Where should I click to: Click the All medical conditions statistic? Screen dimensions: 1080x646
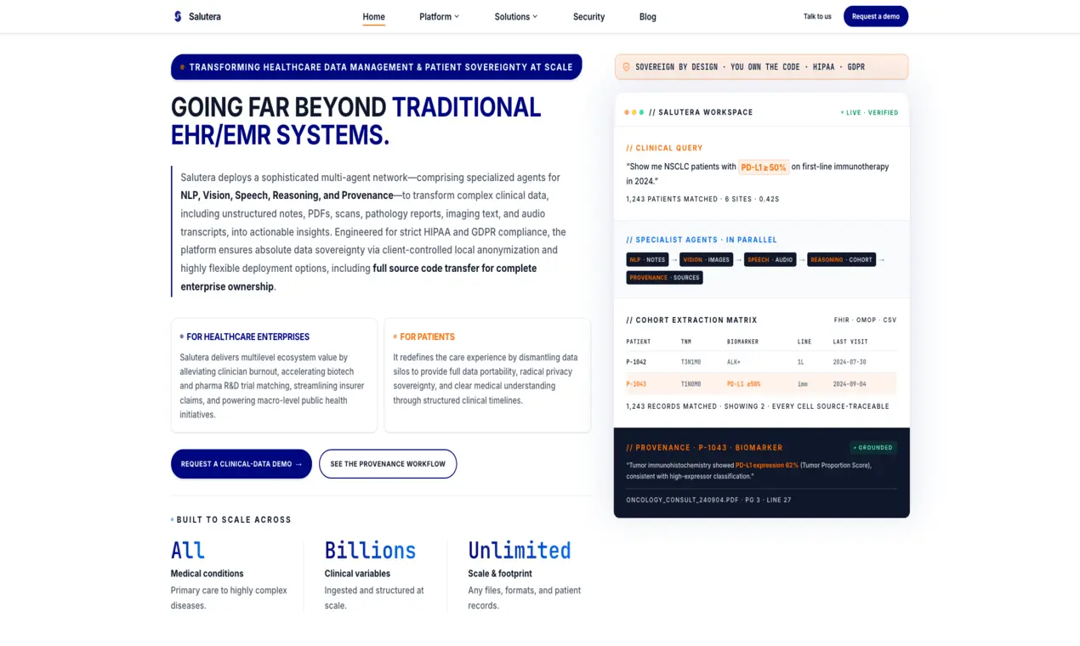click(188, 550)
